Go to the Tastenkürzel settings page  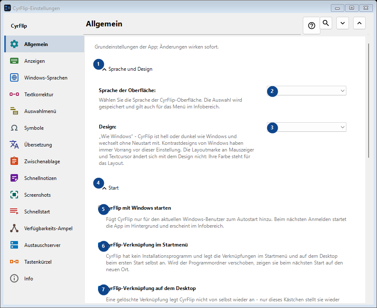tap(44, 262)
